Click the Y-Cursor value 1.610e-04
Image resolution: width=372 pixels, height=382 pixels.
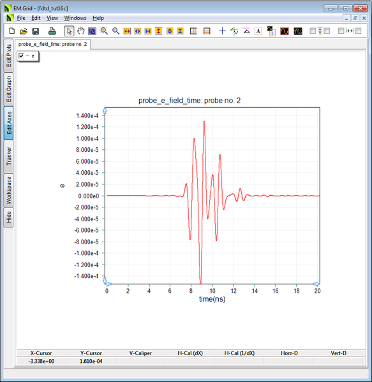(x=91, y=362)
